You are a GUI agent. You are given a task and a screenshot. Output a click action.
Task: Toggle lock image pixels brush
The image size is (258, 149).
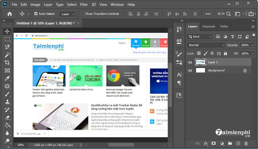(x=206, y=53)
